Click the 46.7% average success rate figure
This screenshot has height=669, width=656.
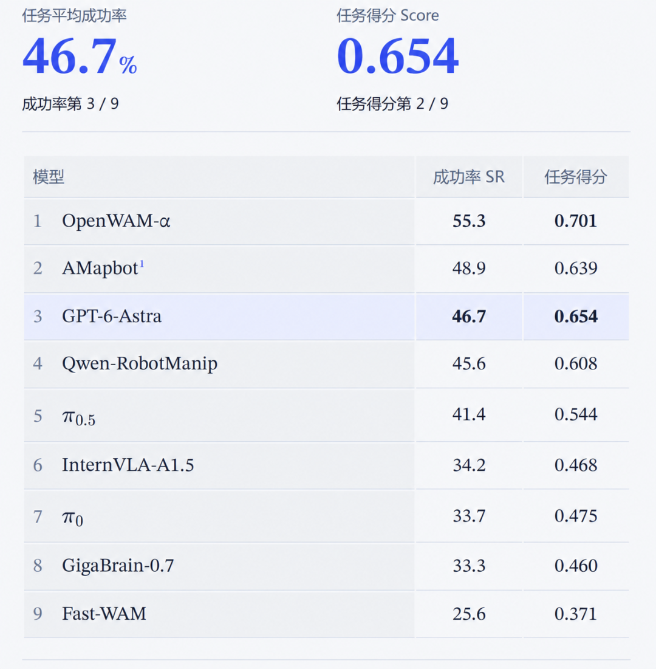[80, 56]
